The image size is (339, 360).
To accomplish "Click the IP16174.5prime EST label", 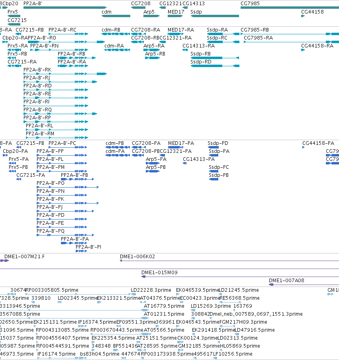I will tap(57, 354).
